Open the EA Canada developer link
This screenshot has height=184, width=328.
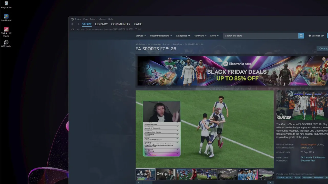click(306, 157)
